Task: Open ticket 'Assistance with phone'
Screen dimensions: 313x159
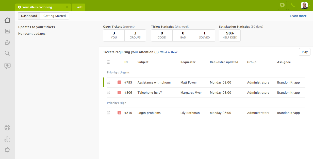Action: tap(154, 82)
